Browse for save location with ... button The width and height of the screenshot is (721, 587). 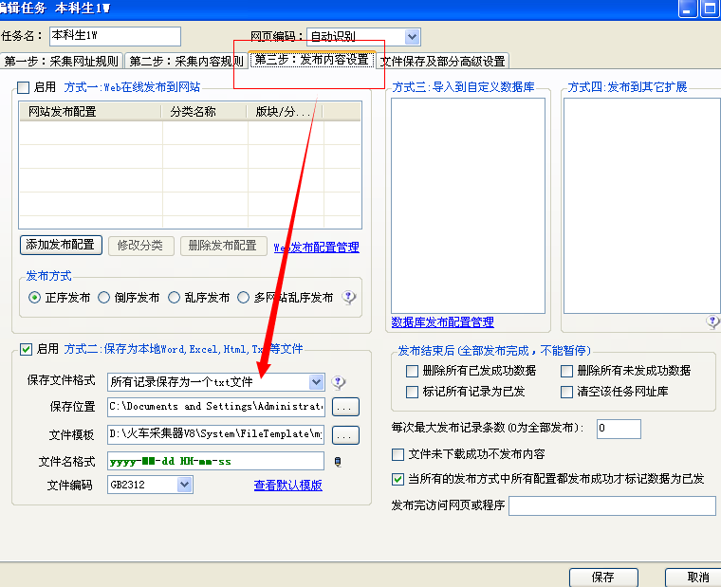tap(345, 407)
